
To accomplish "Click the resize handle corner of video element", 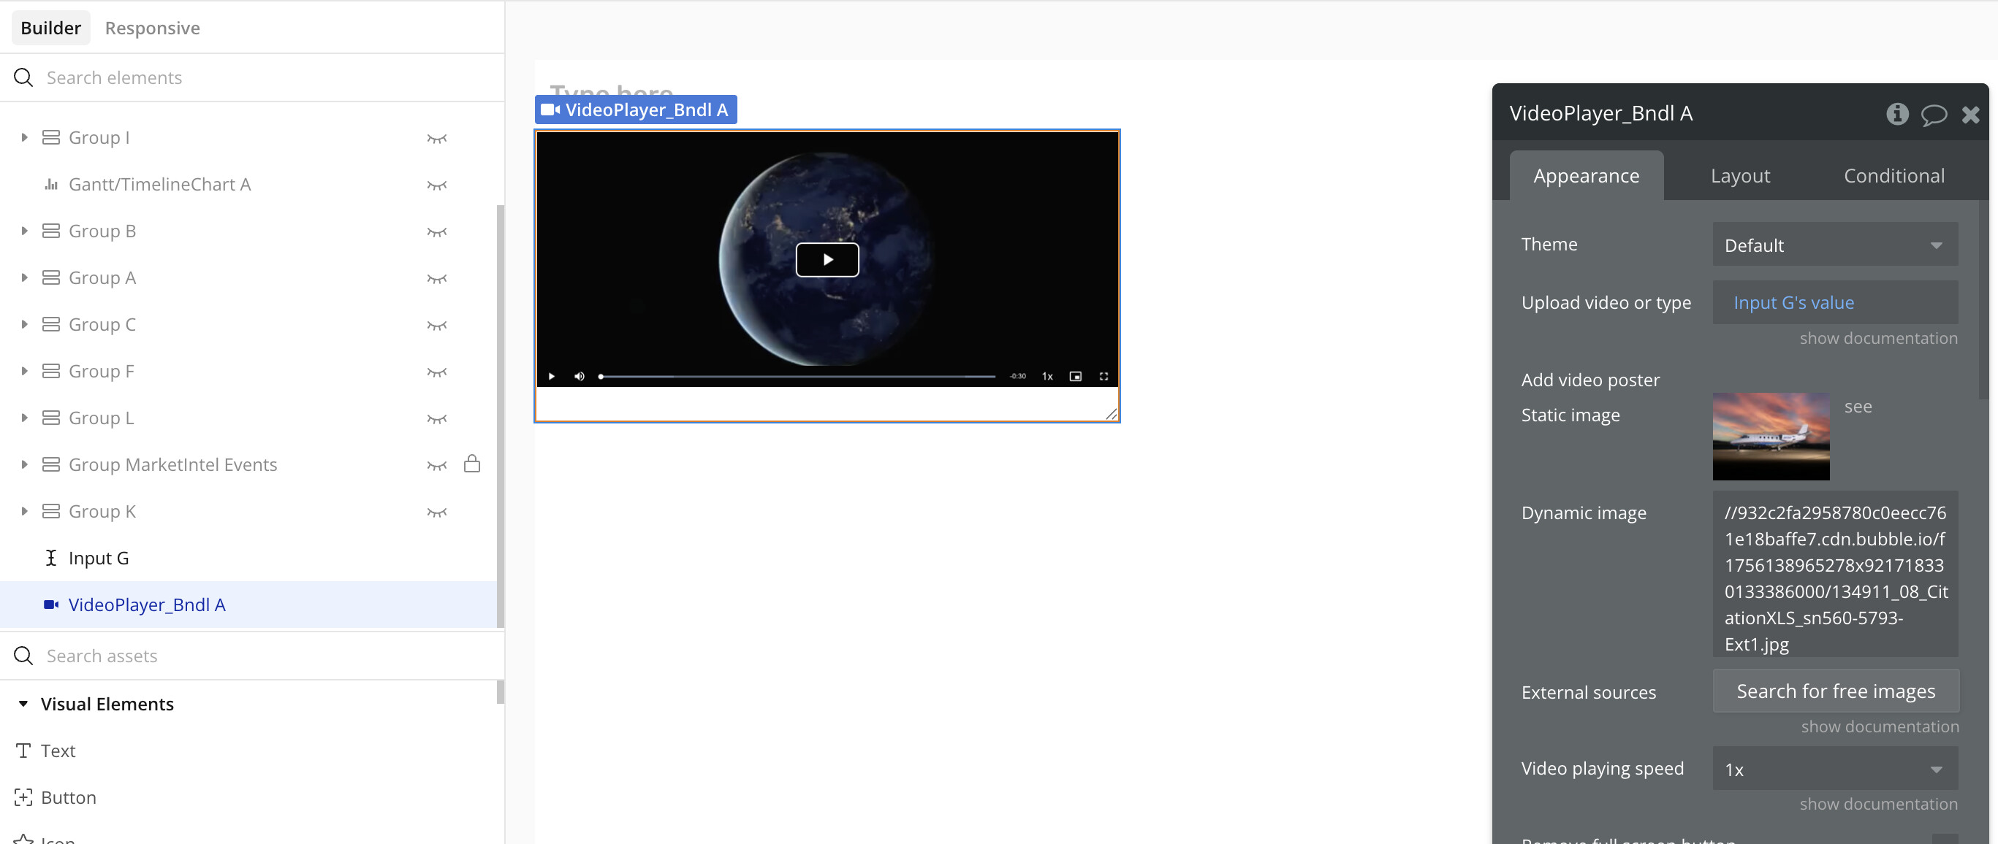I will (x=1112, y=414).
